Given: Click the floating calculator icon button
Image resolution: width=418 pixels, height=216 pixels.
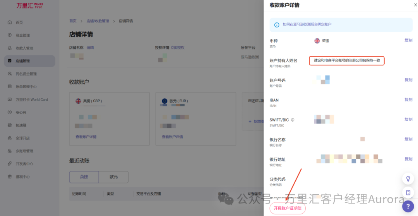Looking at the screenshot, I should coord(408,192).
